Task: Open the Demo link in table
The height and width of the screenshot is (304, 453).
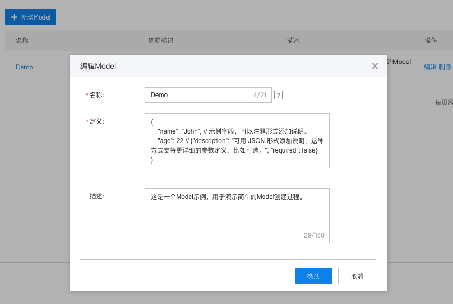Action: 24,67
